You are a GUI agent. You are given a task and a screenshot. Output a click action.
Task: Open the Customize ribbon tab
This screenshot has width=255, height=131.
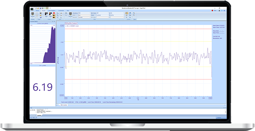coord(61,11)
